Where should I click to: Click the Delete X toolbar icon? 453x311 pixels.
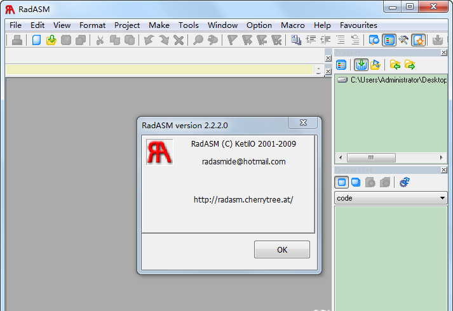click(179, 40)
